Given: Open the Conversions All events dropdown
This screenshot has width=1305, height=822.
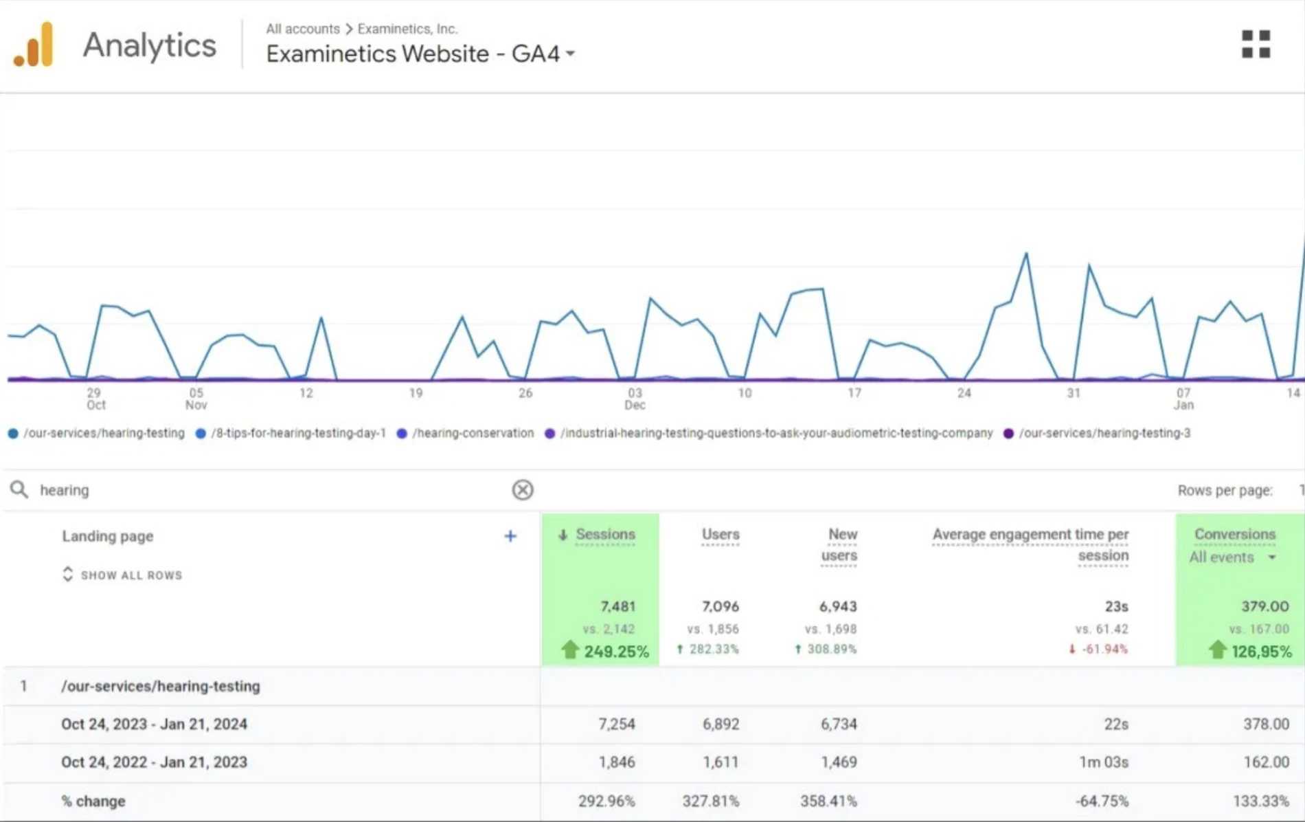Looking at the screenshot, I should pos(1233,557).
